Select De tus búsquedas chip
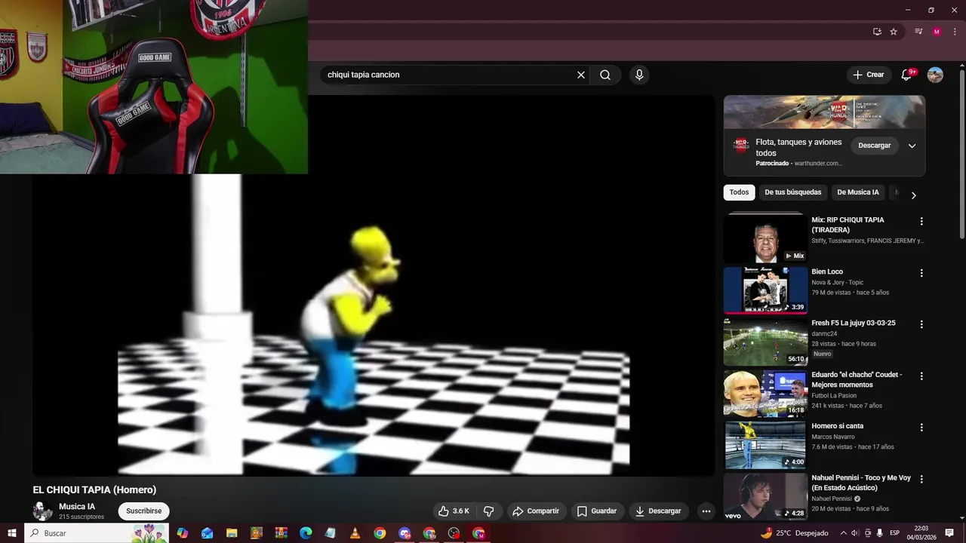The height and width of the screenshot is (543, 966). coord(793,192)
